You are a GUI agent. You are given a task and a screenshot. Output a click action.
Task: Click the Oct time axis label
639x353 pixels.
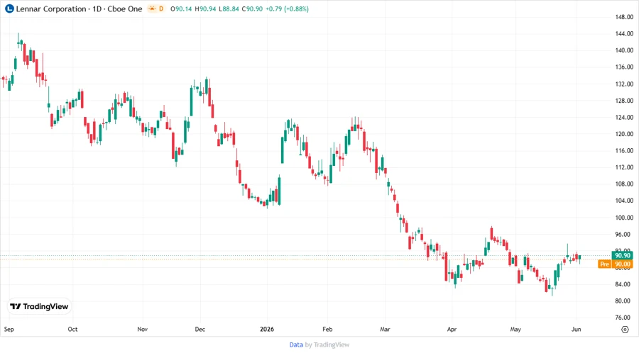pyautogui.click(x=72, y=329)
